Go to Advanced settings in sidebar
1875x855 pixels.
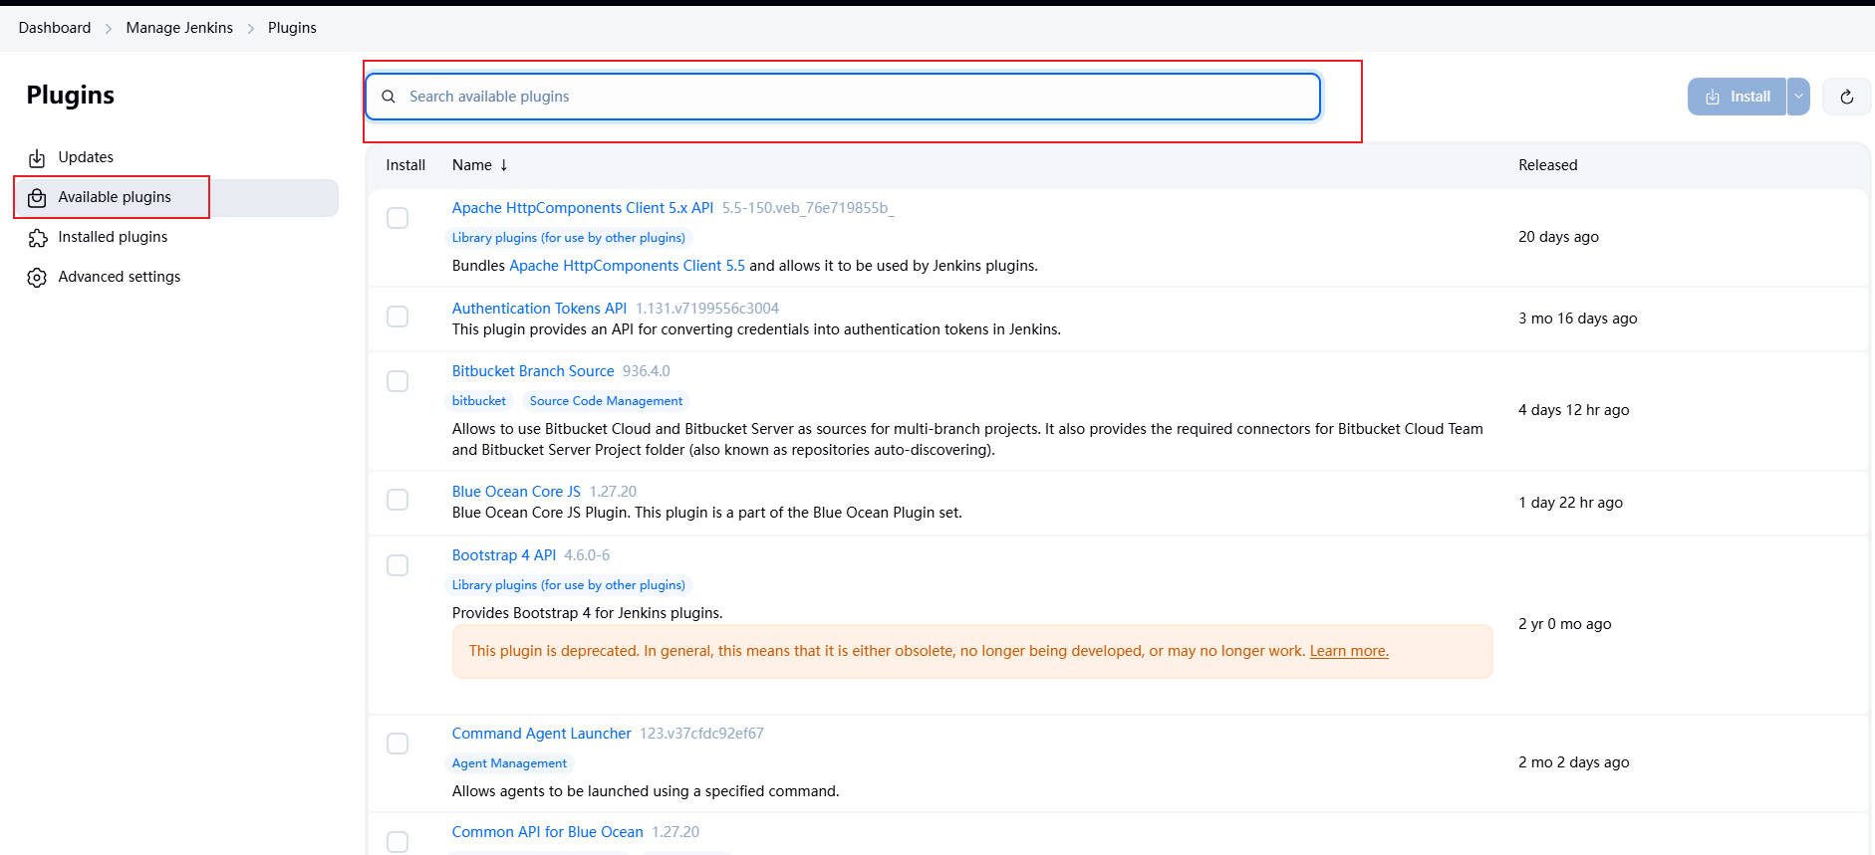(x=119, y=277)
